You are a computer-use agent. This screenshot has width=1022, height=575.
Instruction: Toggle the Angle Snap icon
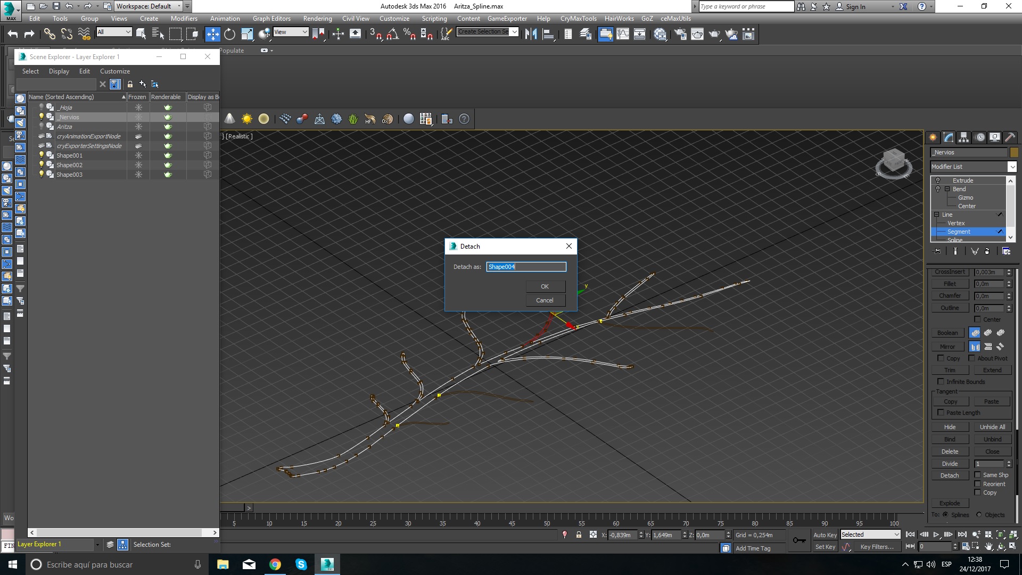[392, 34]
